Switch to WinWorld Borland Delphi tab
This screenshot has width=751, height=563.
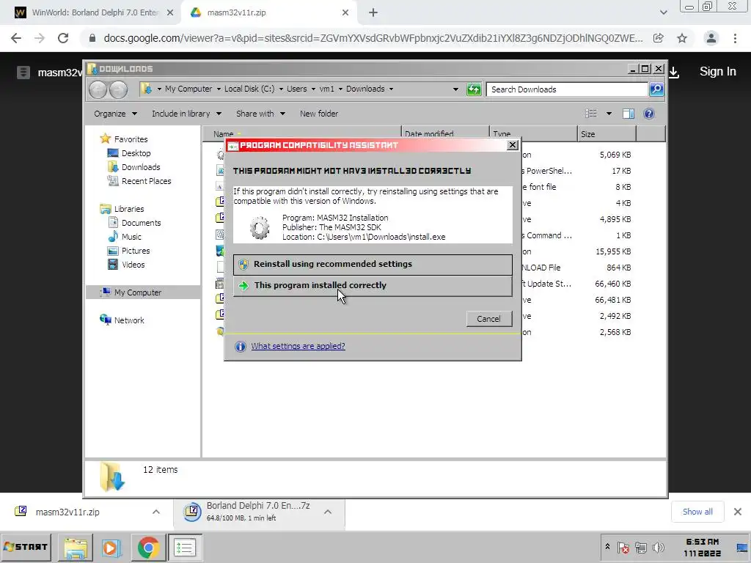click(x=90, y=12)
